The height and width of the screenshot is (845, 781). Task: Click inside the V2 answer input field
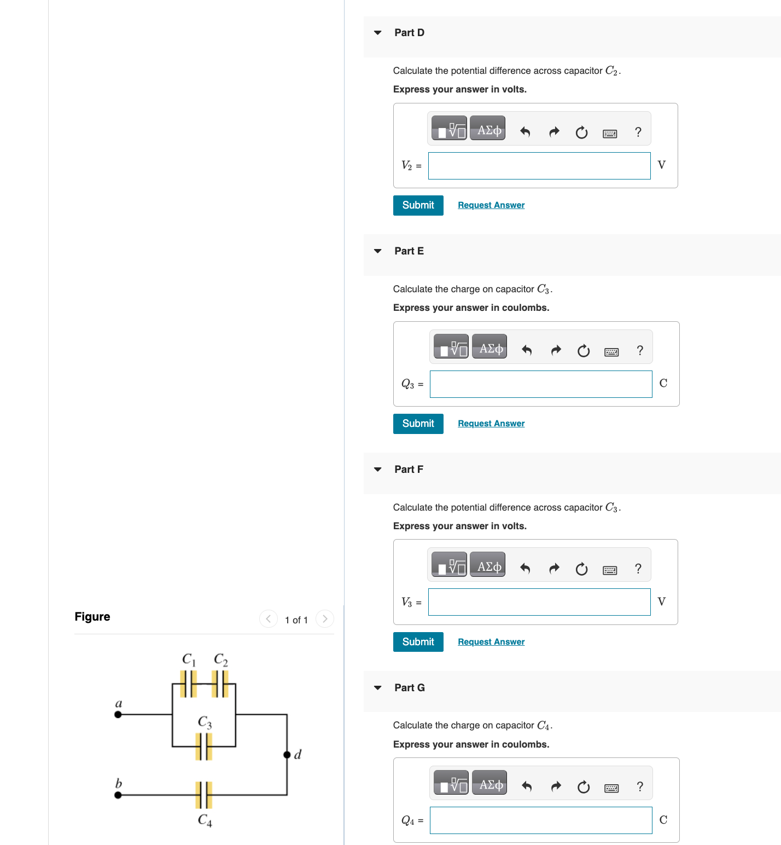[539, 165]
